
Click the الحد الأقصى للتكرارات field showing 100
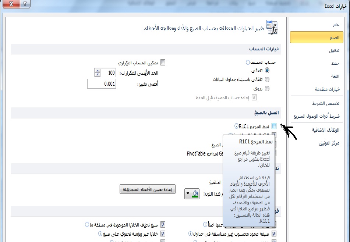(x=108, y=73)
